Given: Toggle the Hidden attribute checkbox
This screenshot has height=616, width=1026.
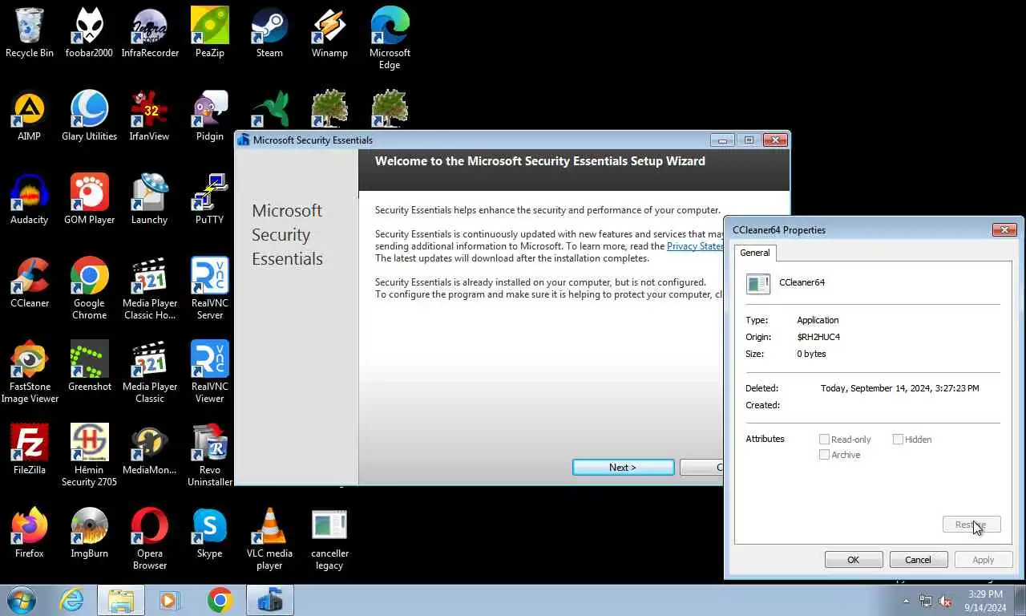Looking at the screenshot, I should click(x=898, y=440).
